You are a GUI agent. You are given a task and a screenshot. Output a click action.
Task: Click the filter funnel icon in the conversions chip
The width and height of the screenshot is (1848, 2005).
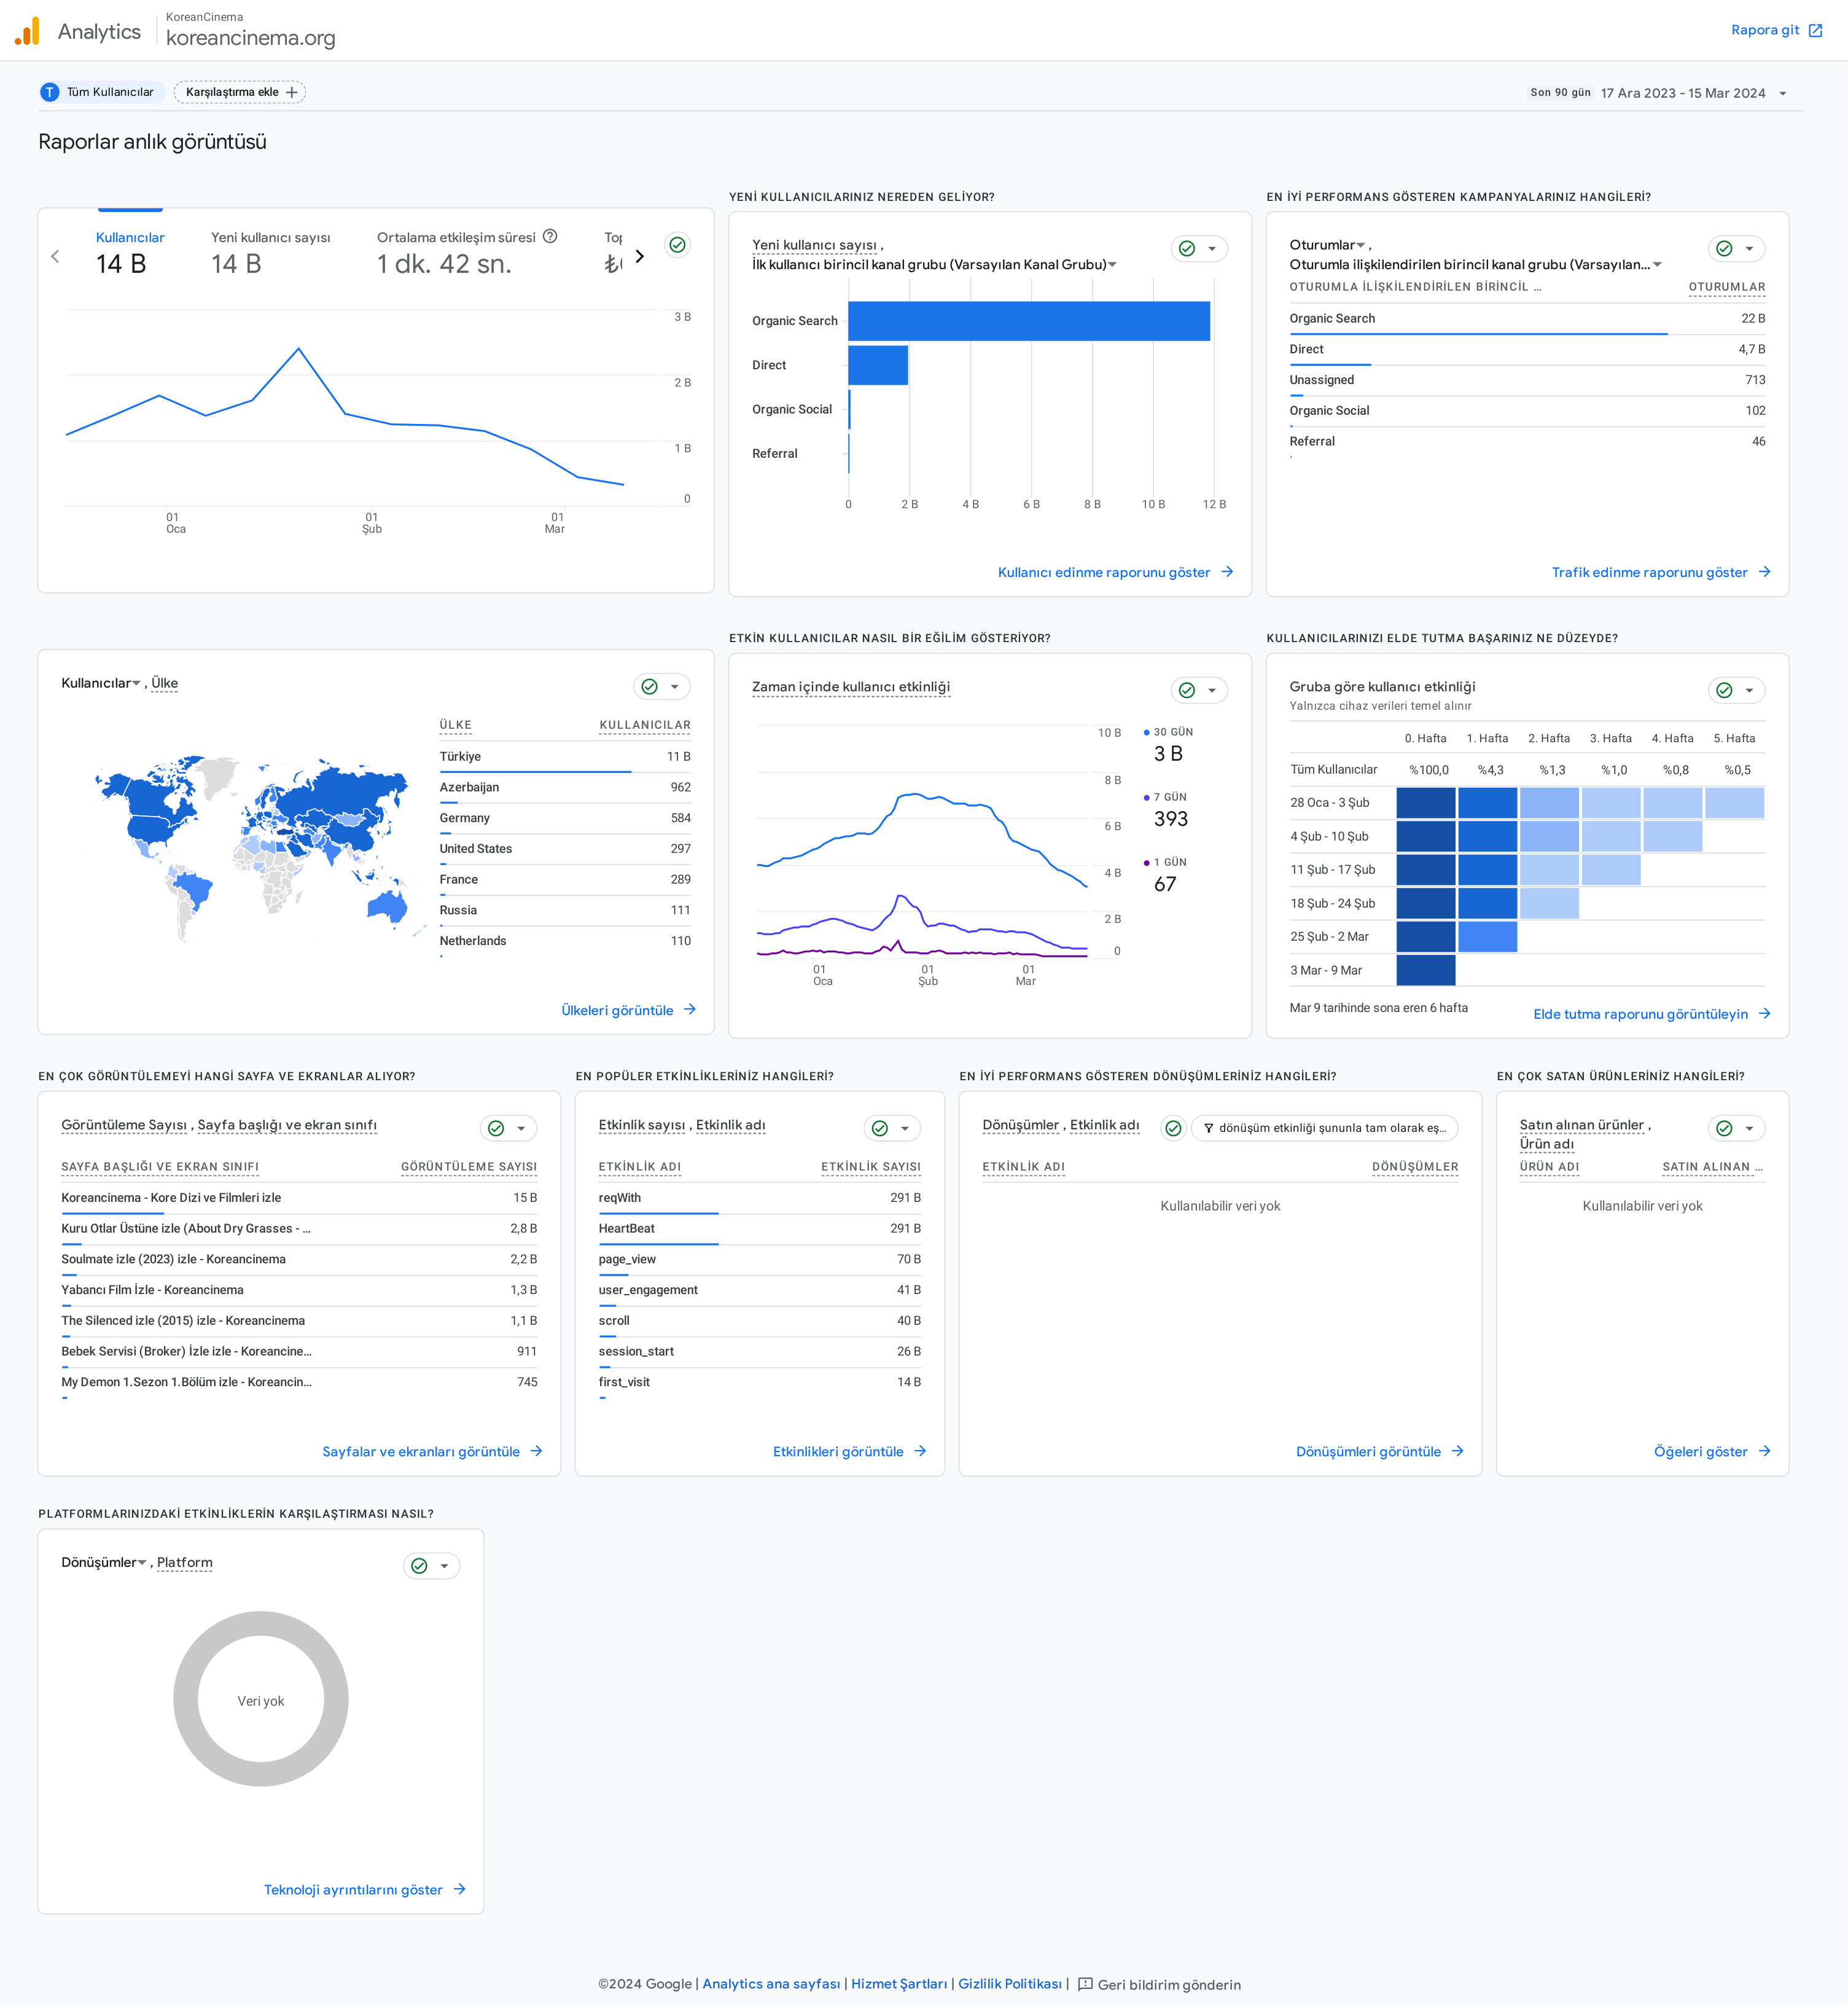pos(1208,1129)
